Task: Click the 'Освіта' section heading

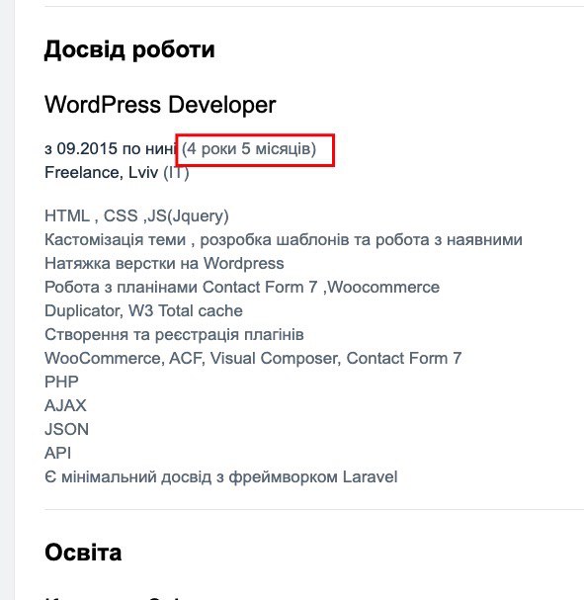Action: click(83, 553)
